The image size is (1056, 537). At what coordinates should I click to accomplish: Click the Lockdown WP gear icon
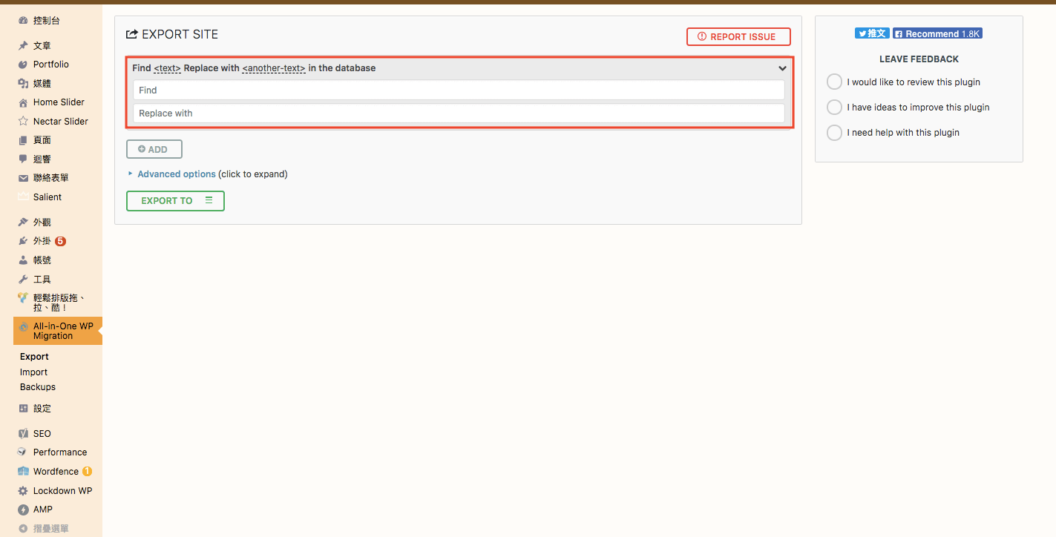coord(23,491)
